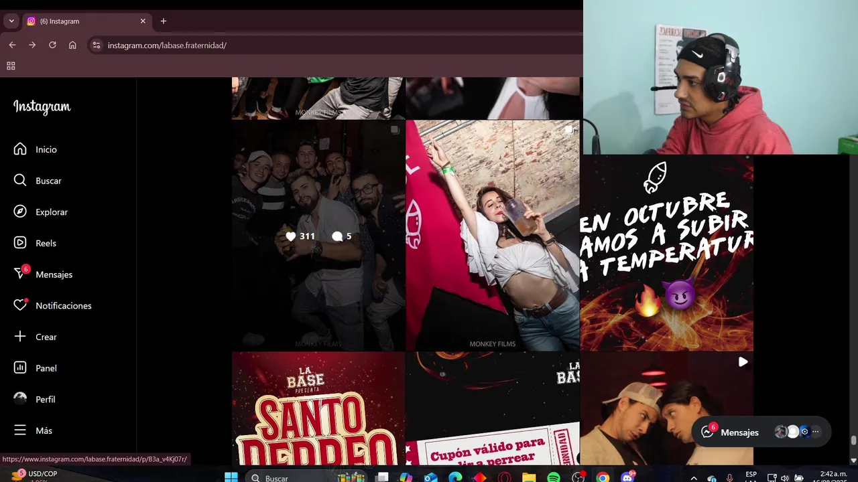Open the reel of two men in caps
Screen dimensions: 858x482
(x=667, y=408)
